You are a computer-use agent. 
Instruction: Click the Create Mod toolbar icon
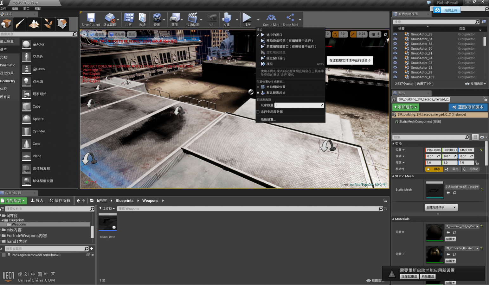[271, 20]
